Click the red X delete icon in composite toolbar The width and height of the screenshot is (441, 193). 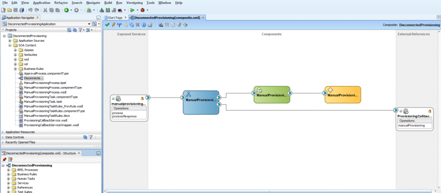point(138,25)
